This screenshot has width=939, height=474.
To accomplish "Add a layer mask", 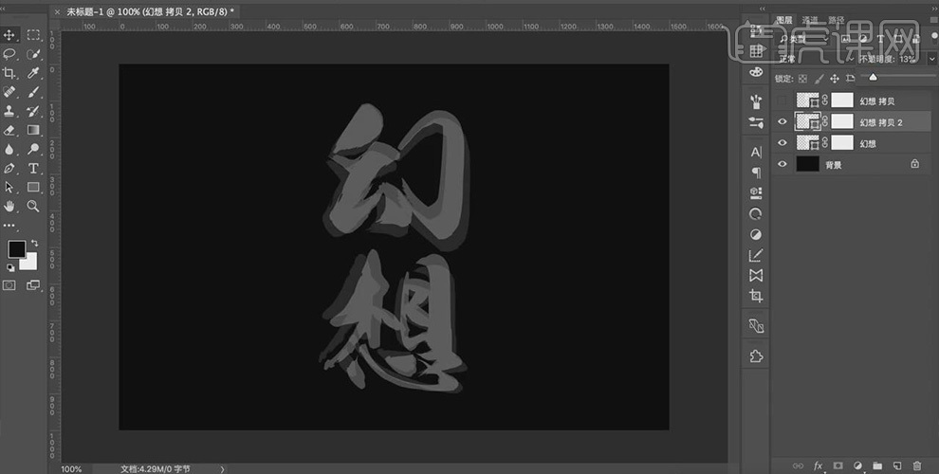I will pos(838,465).
